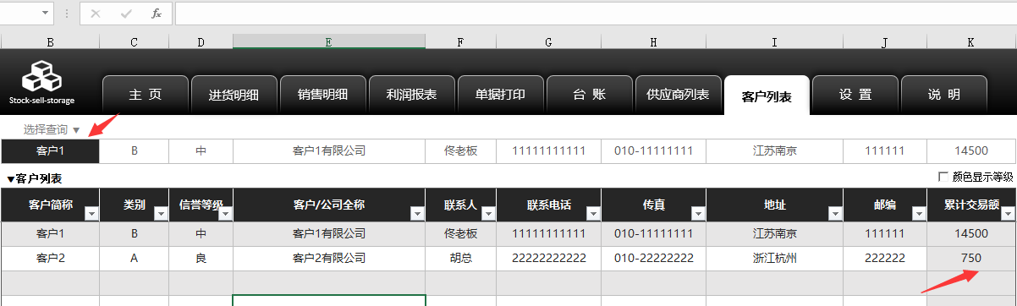Select column J header
1017x306 pixels.
(x=885, y=41)
